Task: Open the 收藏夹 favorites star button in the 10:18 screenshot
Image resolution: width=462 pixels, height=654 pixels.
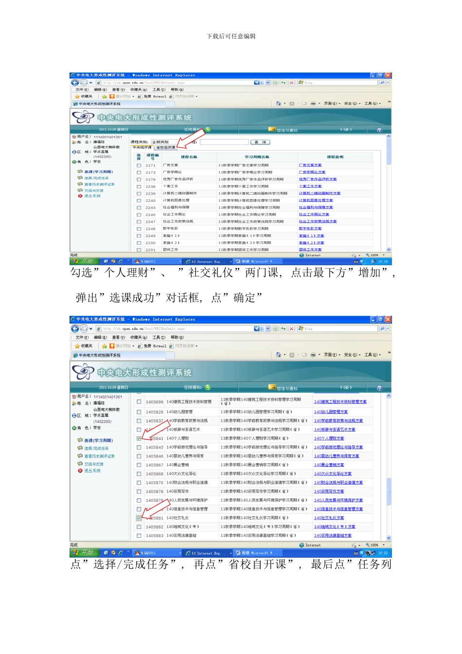Action: coord(83,96)
